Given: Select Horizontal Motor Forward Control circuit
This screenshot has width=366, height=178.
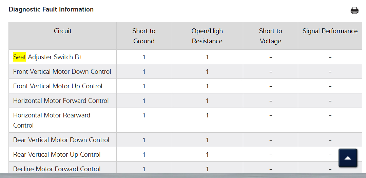Looking at the screenshot, I should [x=61, y=101].
